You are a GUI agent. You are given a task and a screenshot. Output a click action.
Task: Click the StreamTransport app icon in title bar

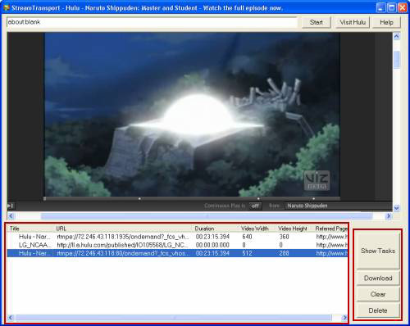click(x=7, y=7)
